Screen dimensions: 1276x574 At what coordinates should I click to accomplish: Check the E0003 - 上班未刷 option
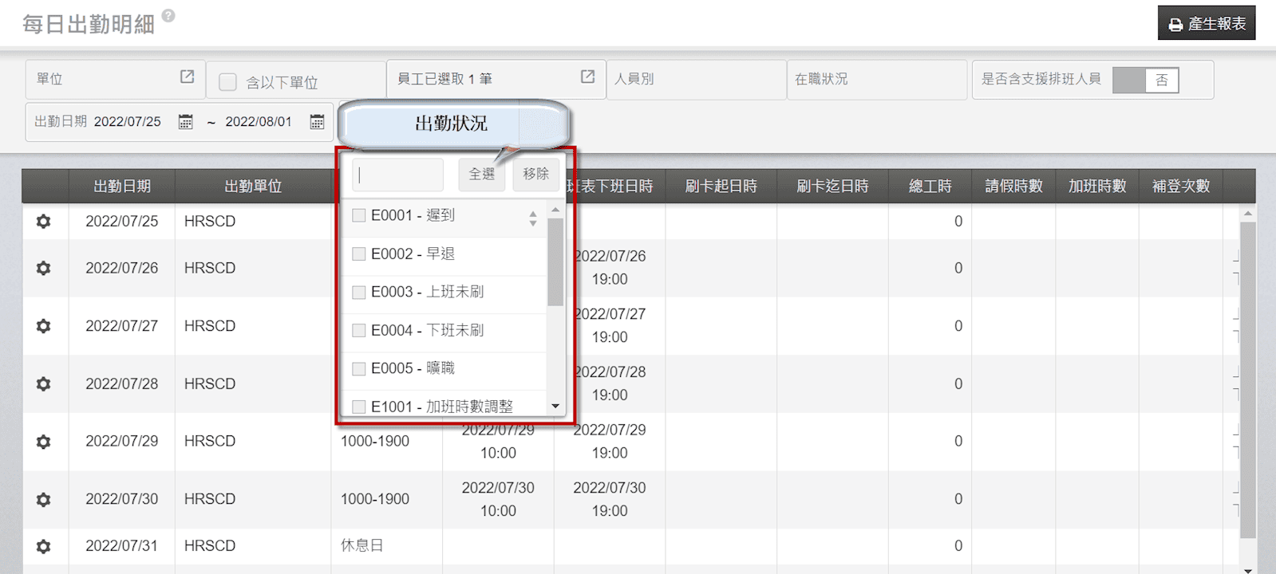(x=359, y=292)
